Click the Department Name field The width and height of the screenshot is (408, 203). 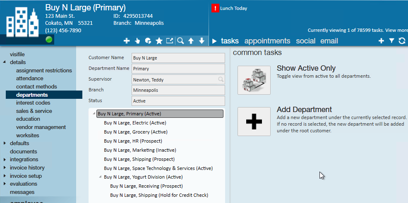178,69
